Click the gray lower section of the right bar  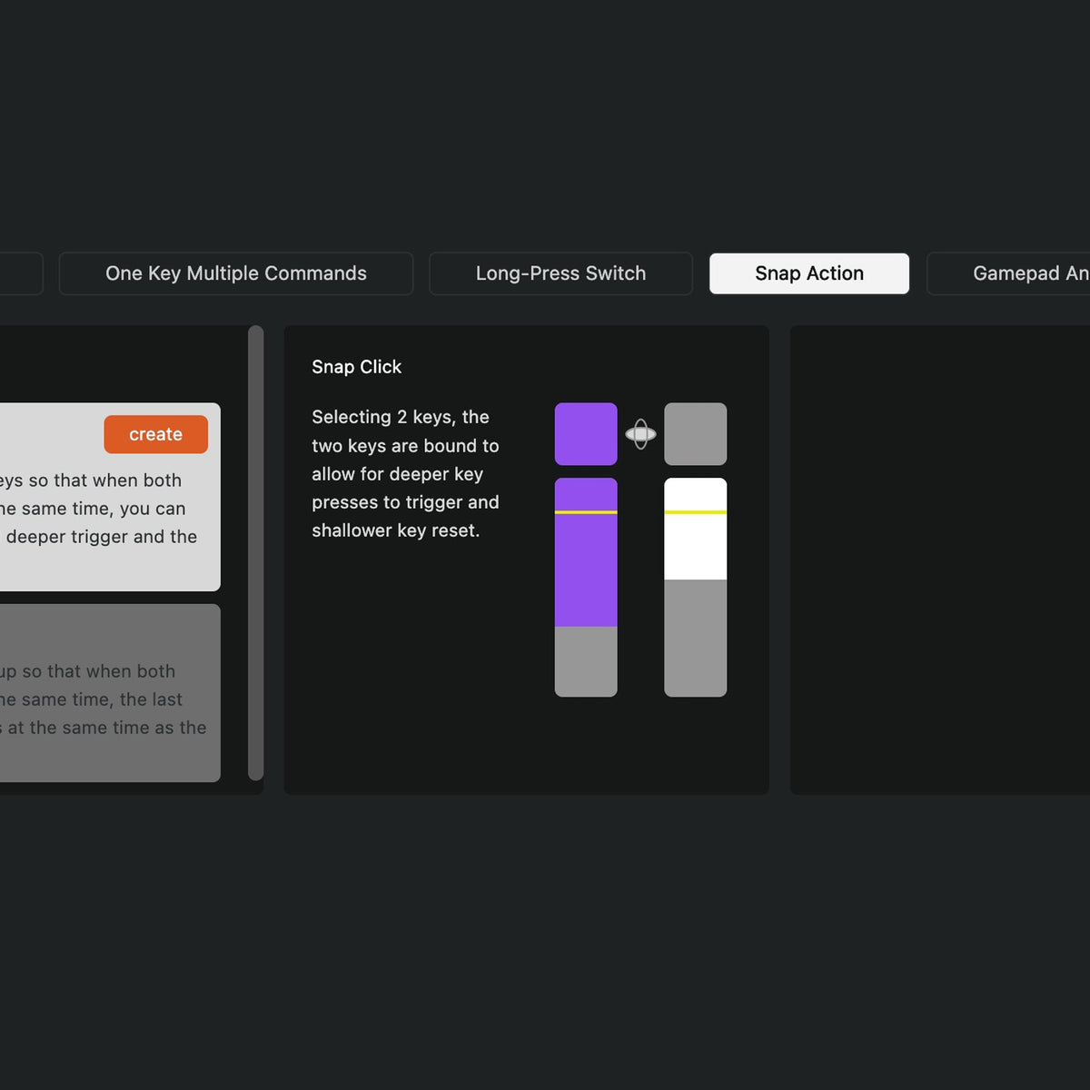click(695, 638)
